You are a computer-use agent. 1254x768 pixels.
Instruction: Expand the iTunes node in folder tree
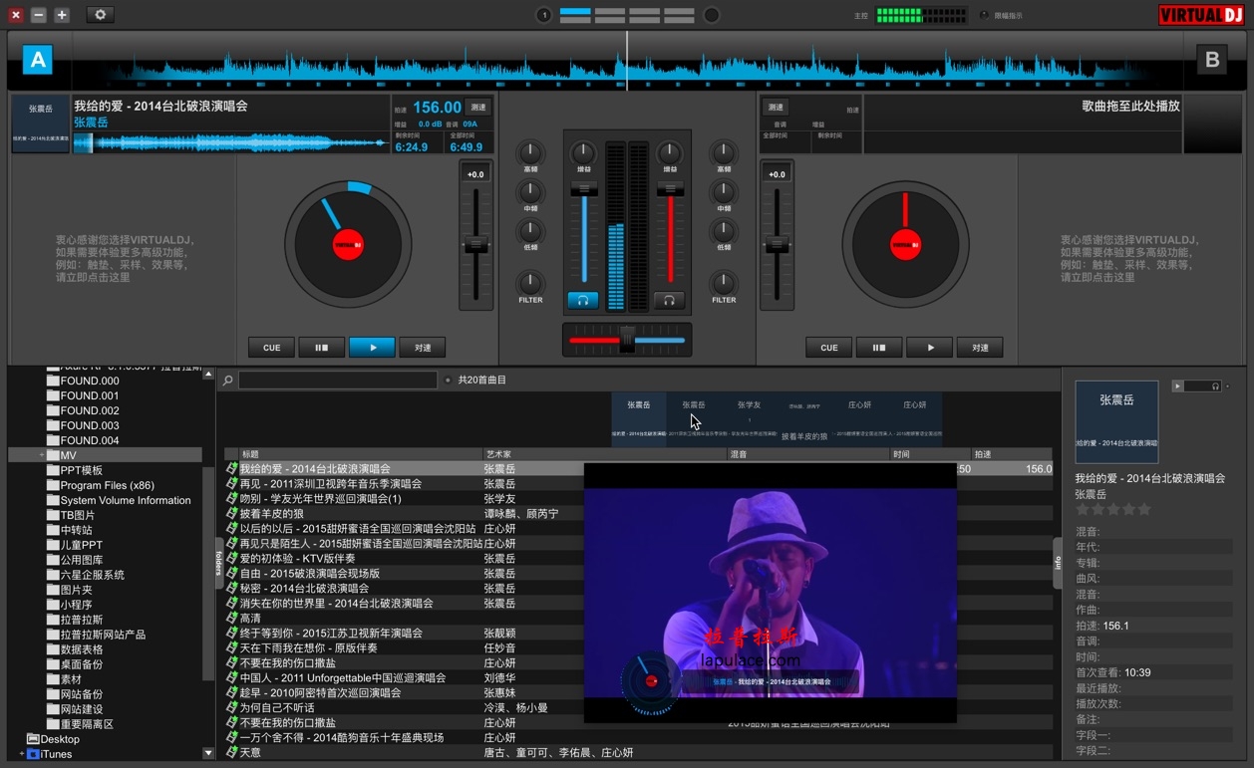[x=22, y=754]
